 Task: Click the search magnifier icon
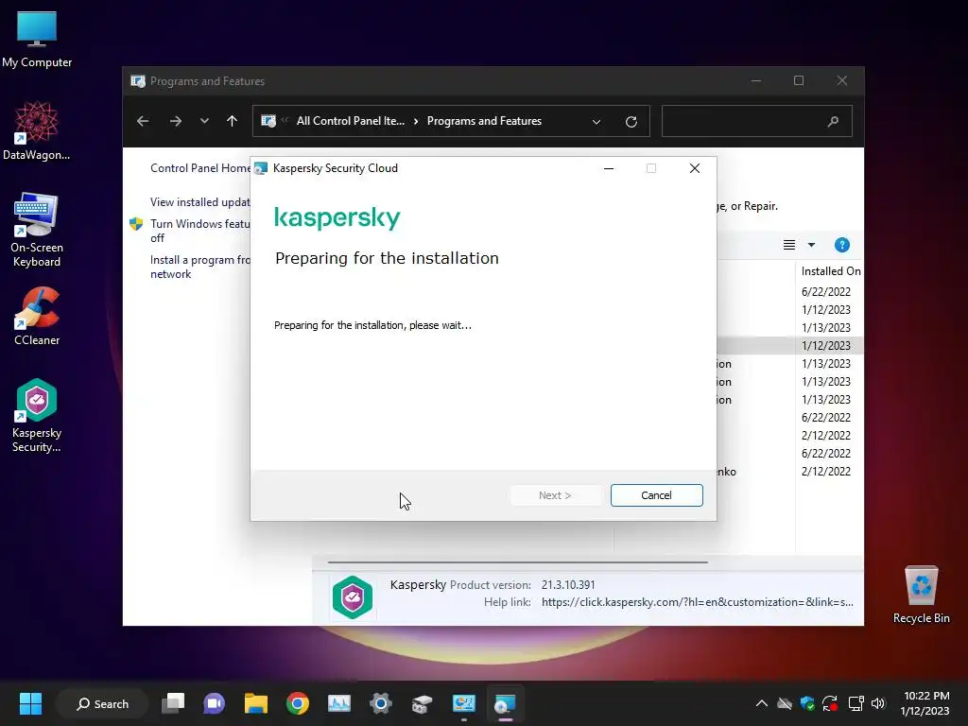[834, 122]
